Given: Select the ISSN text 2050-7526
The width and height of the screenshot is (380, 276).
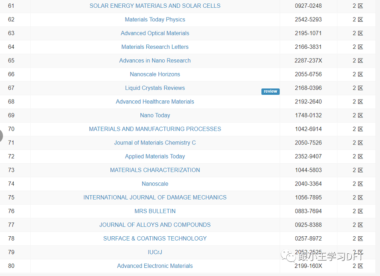Looking at the screenshot, I should pyautogui.click(x=308, y=143).
